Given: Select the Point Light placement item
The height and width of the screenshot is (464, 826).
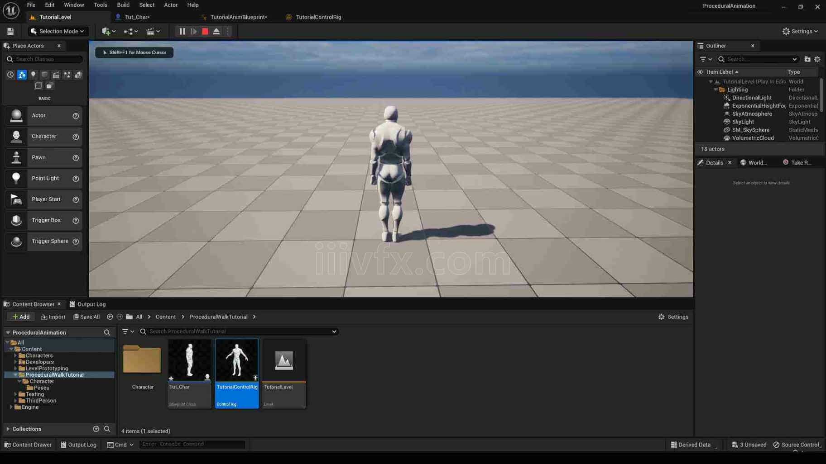Looking at the screenshot, I should pyautogui.click(x=43, y=179).
